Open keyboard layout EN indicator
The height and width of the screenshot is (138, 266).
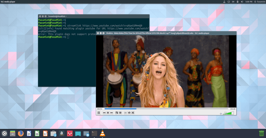coord(233,2)
